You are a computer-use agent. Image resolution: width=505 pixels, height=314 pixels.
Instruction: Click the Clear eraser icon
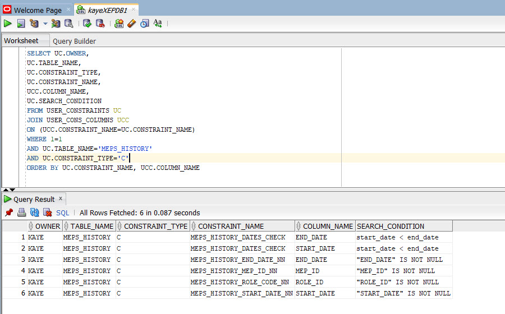coord(132,24)
